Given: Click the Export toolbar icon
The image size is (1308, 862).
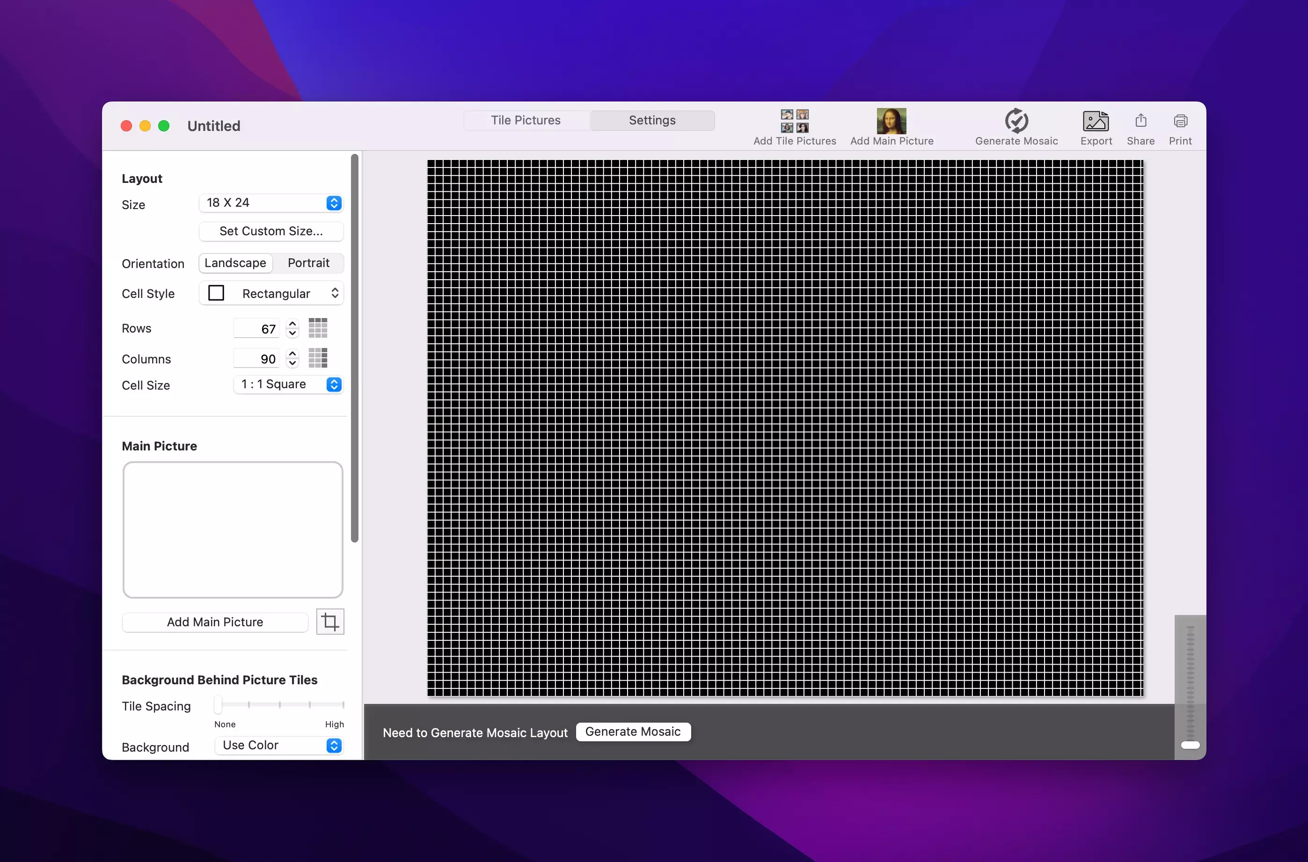Looking at the screenshot, I should (1095, 122).
